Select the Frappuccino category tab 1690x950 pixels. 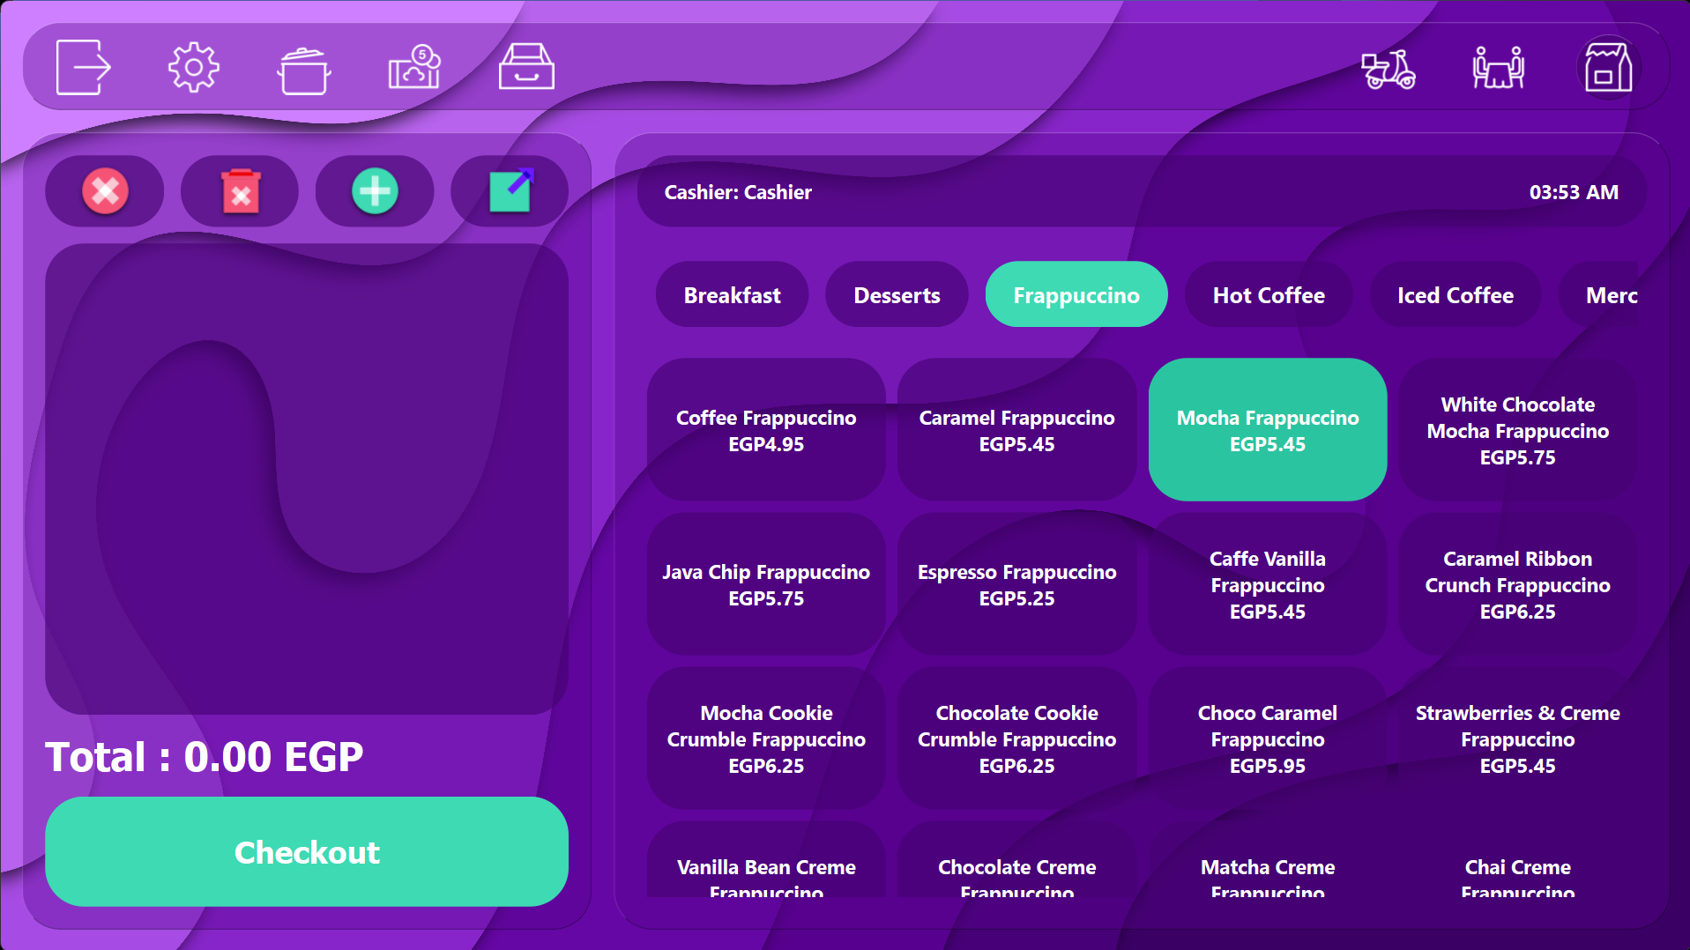[1076, 295]
